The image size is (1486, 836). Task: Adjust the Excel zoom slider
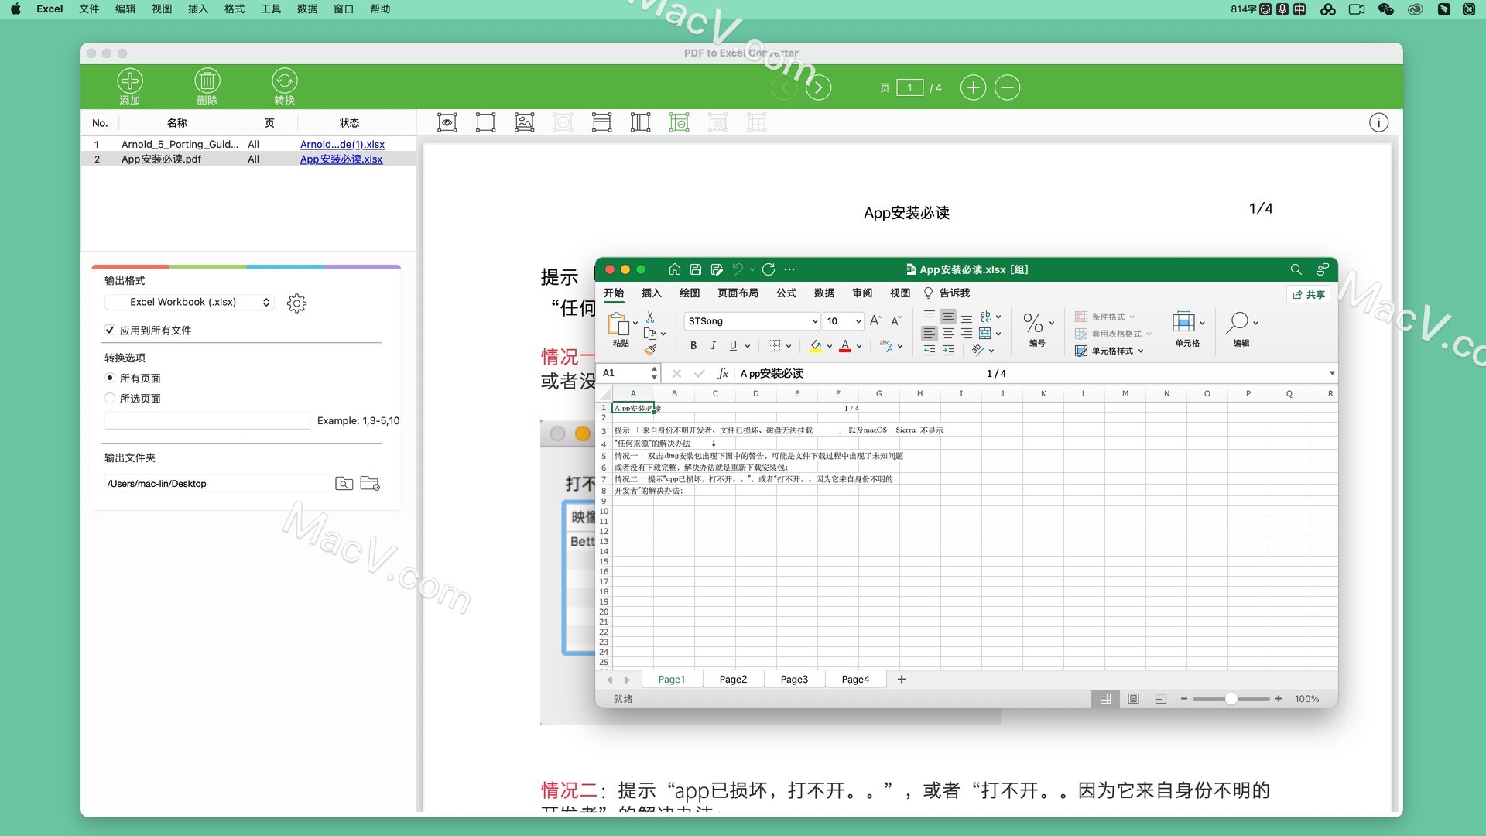tap(1231, 699)
